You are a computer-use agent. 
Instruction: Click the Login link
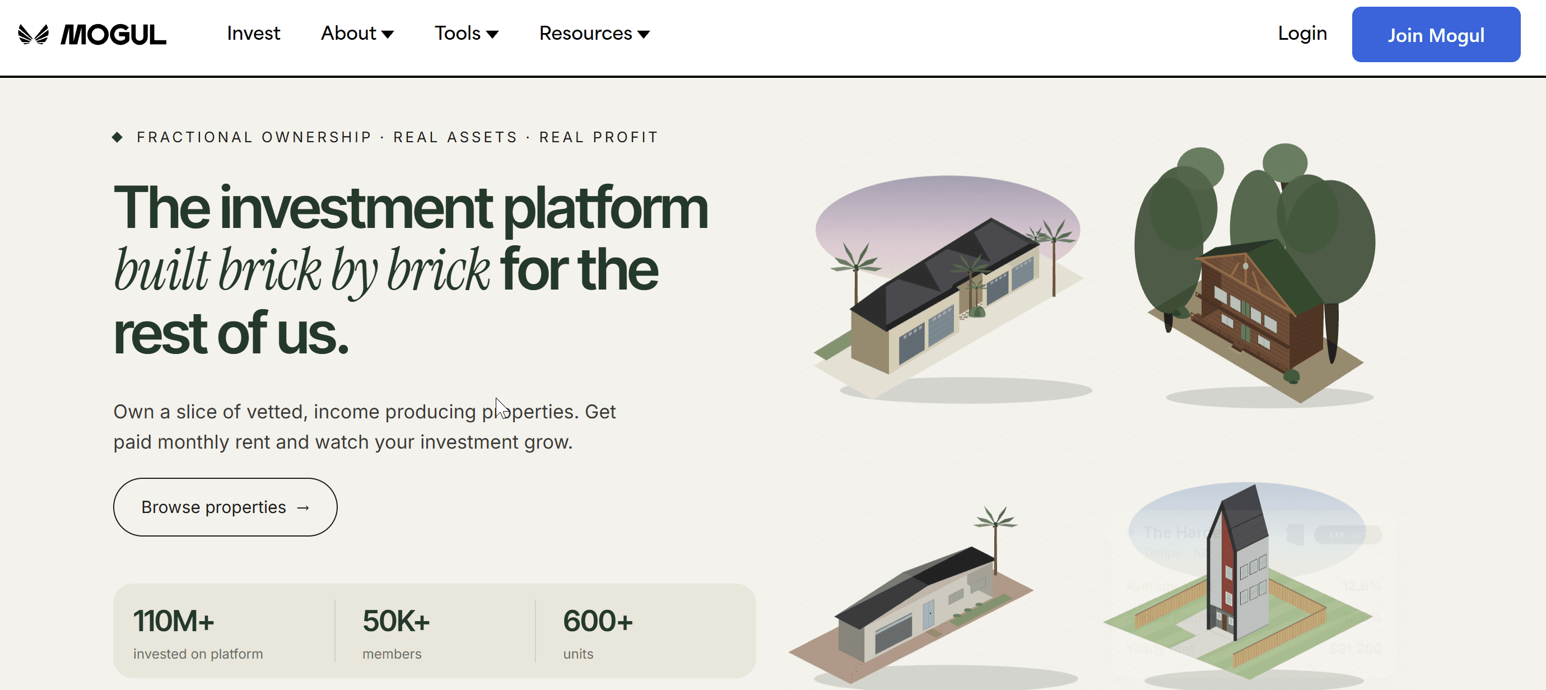[x=1302, y=33]
